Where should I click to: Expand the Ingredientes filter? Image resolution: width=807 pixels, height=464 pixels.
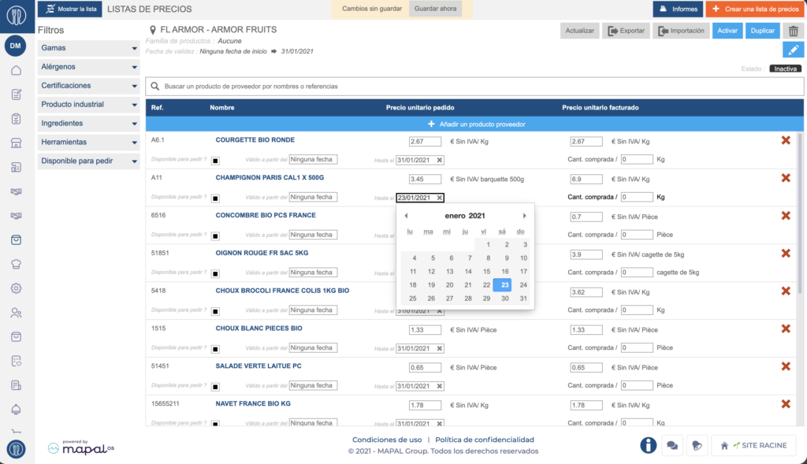(88, 124)
